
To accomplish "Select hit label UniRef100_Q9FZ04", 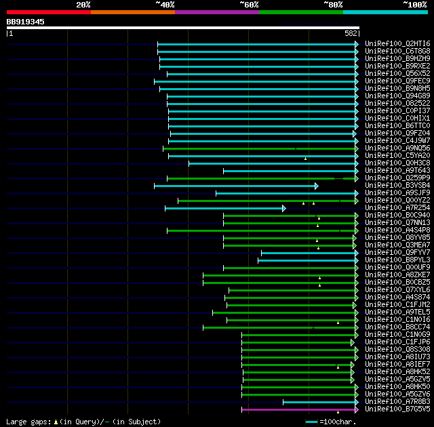I will click(x=397, y=134).
